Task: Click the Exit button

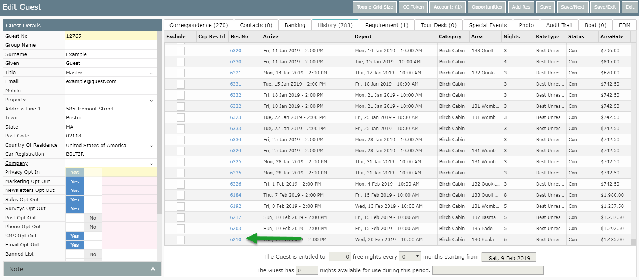Action: coord(630,7)
